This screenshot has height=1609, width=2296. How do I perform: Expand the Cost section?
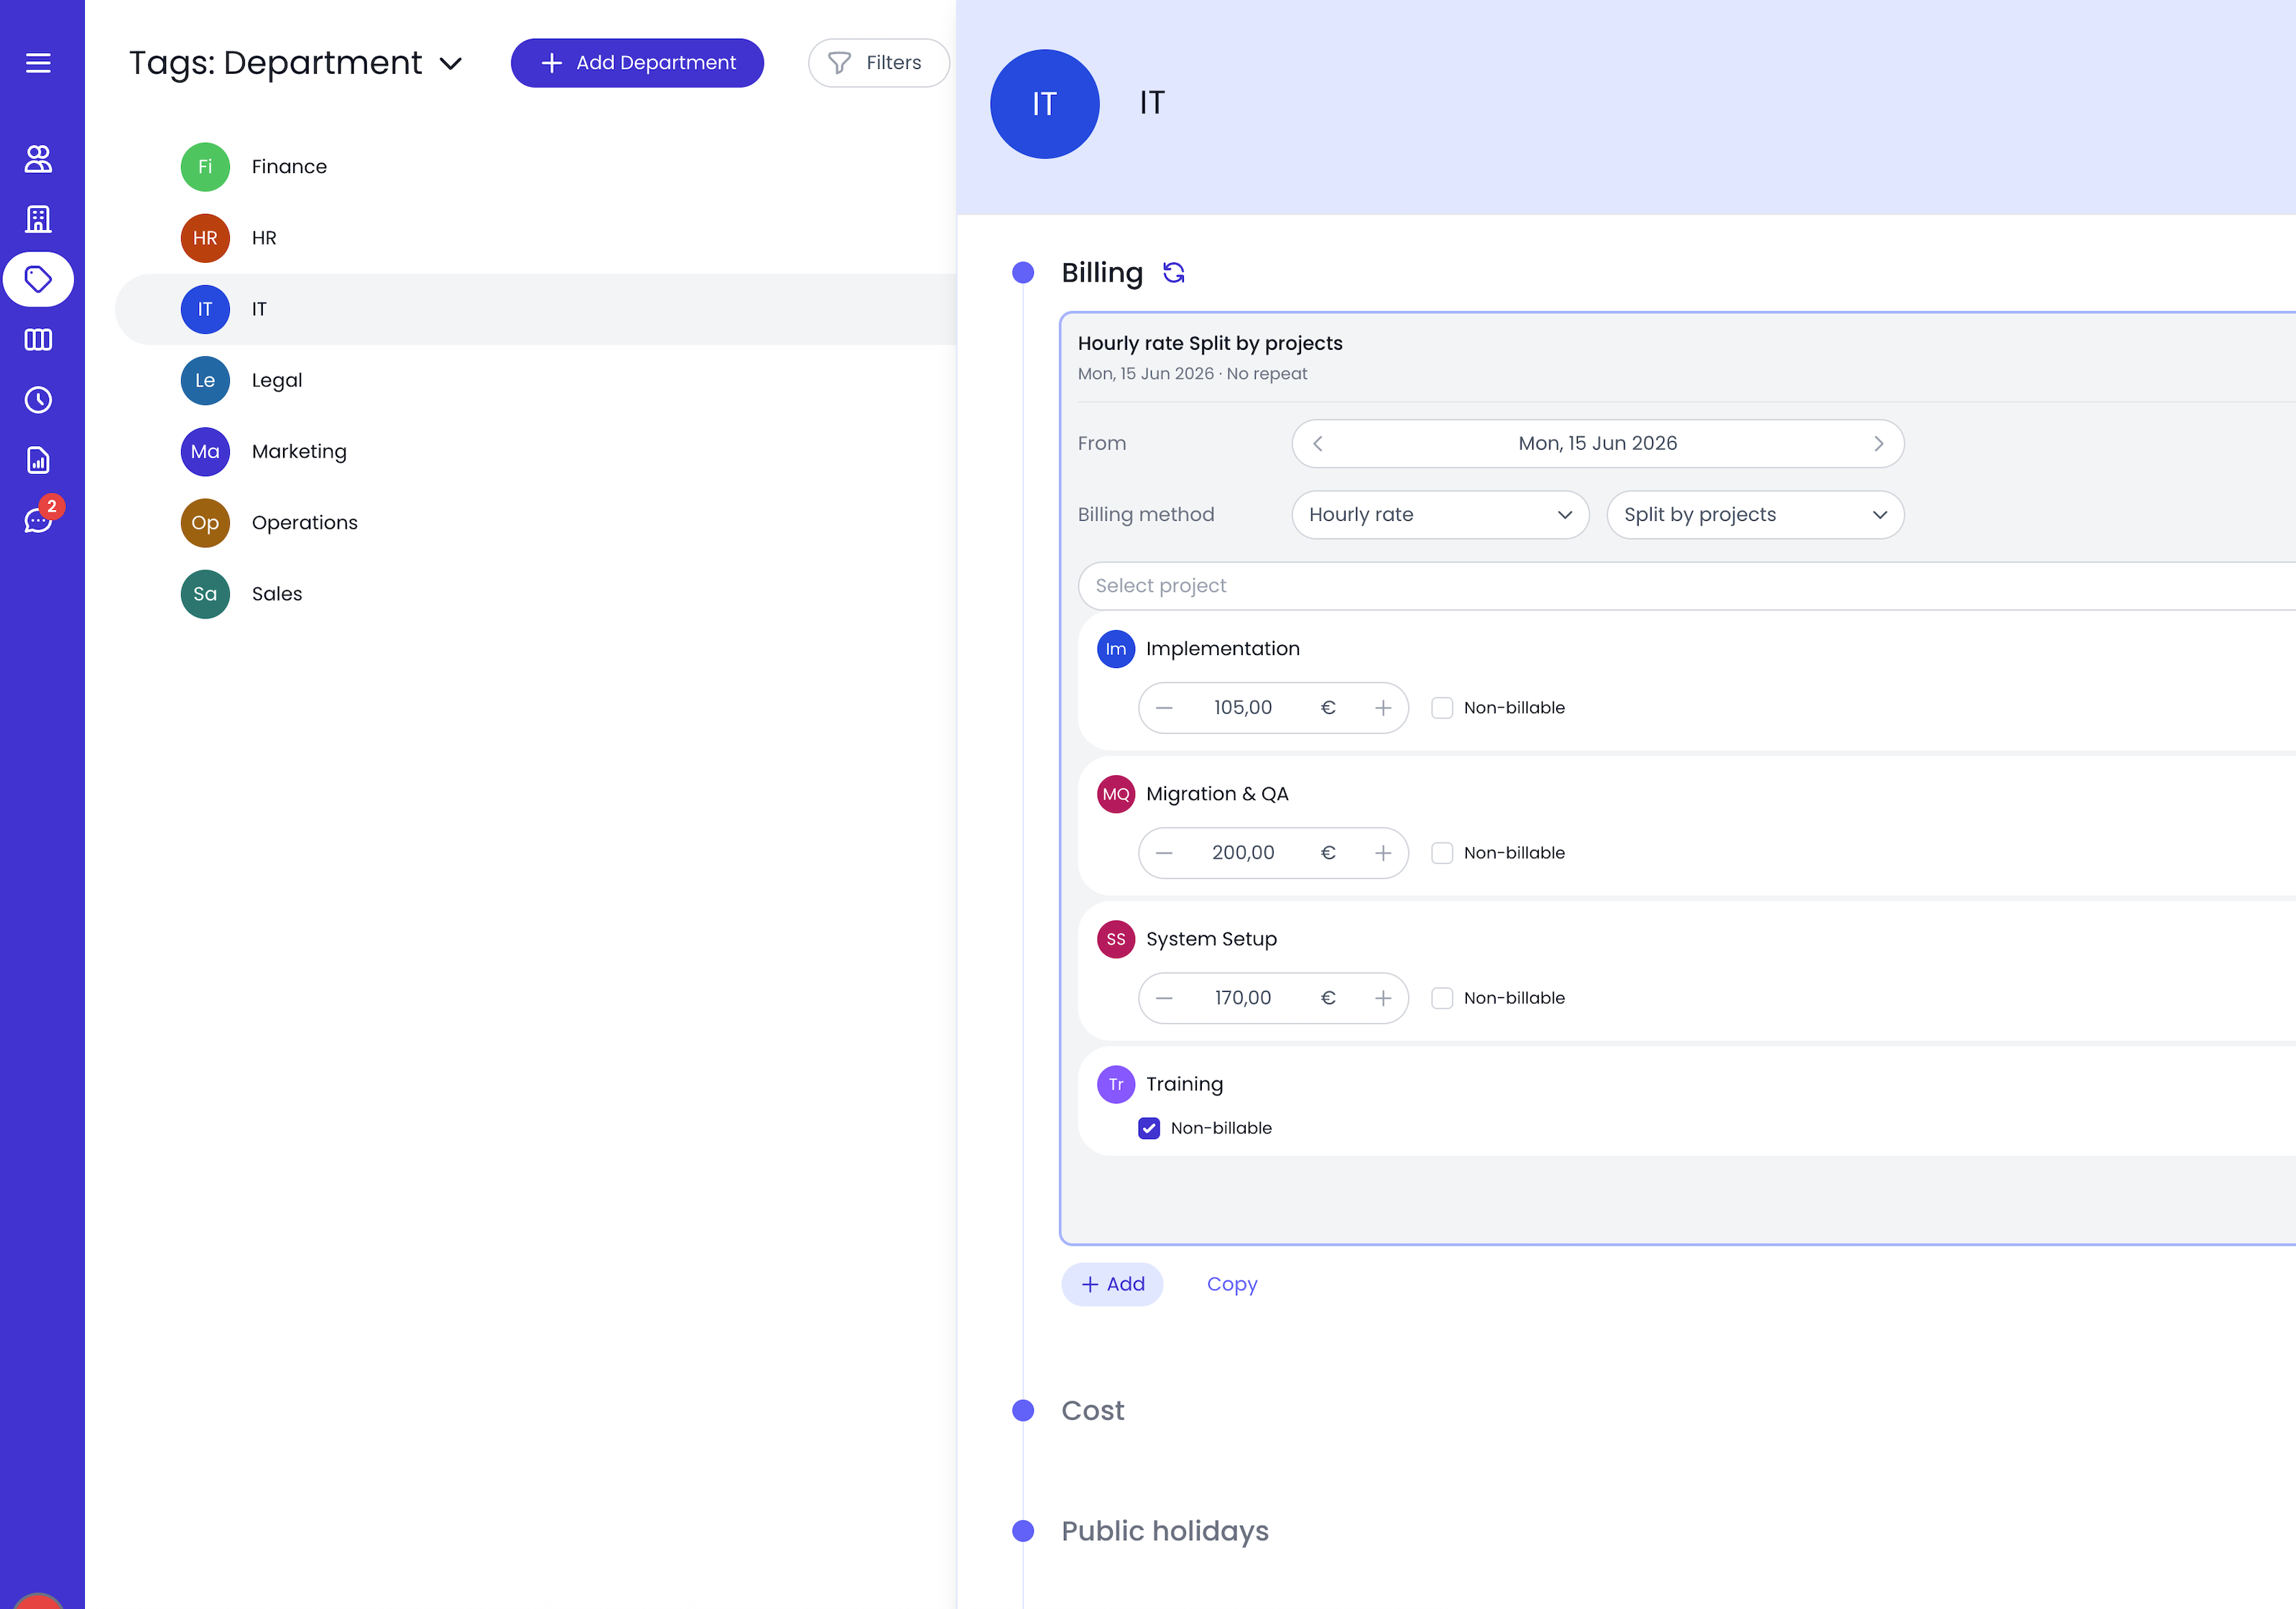[x=1093, y=1411]
